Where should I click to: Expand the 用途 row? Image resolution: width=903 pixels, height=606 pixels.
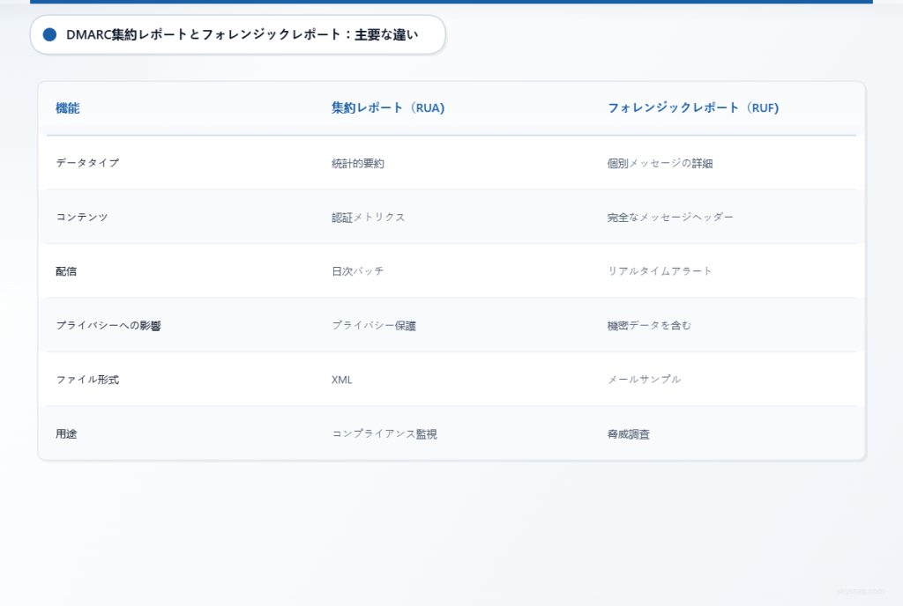(66, 433)
